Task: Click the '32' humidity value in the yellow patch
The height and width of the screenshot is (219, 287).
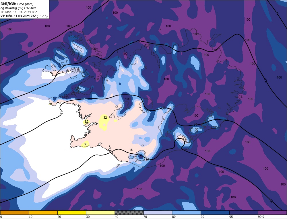Action: 105,118
